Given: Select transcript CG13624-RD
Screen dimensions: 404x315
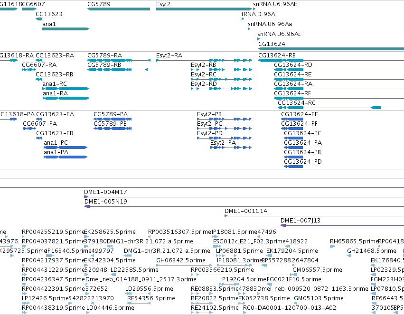Looking at the screenshot, I should [339, 70].
